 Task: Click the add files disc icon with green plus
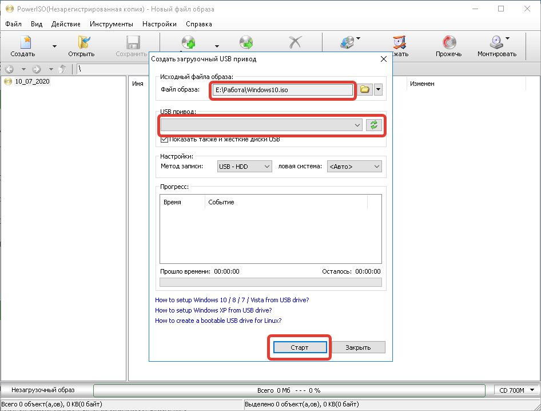(188, 42)
